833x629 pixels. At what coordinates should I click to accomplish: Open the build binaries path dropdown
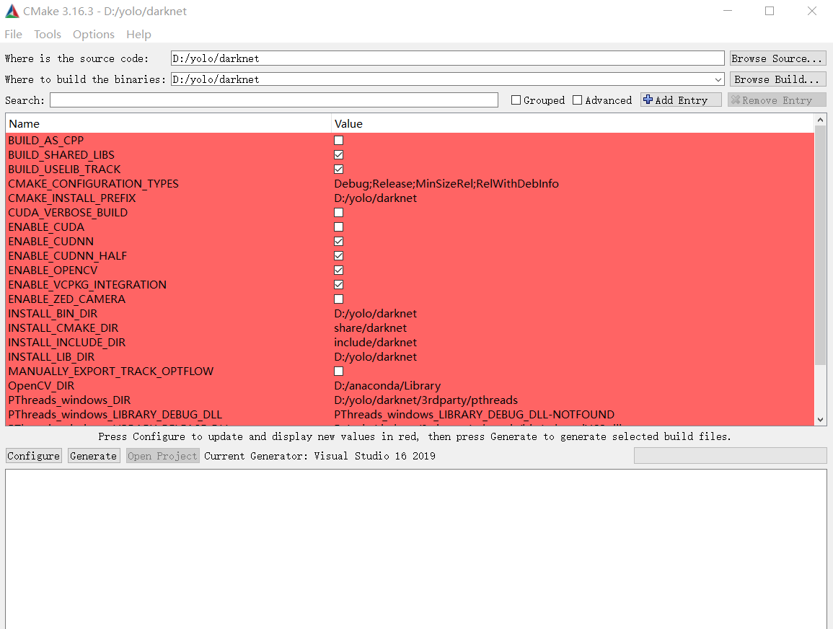pos(718,79)
